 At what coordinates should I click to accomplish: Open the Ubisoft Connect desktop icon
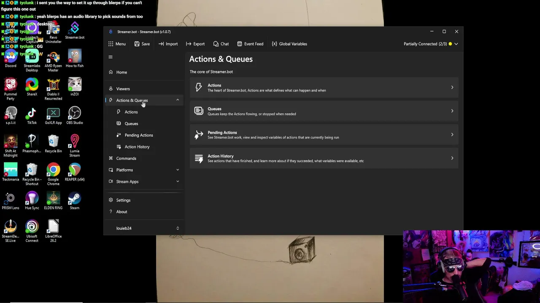[32, 231]
